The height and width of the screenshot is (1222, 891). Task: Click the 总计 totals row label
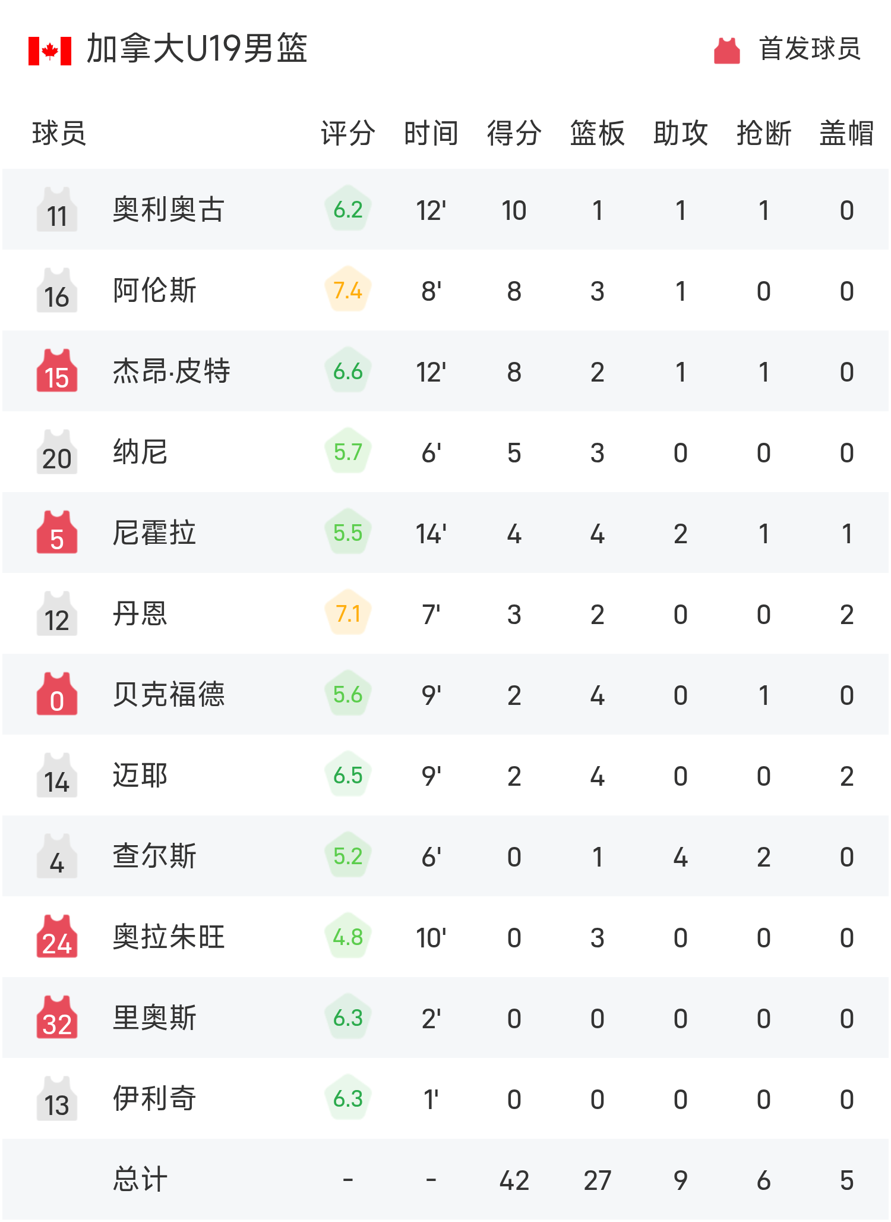tap(140, 1180)
